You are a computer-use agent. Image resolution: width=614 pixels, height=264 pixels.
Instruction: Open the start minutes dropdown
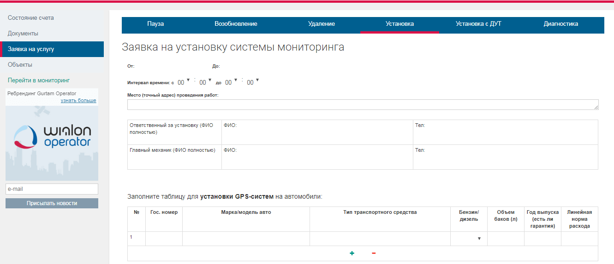coord(205,82)
